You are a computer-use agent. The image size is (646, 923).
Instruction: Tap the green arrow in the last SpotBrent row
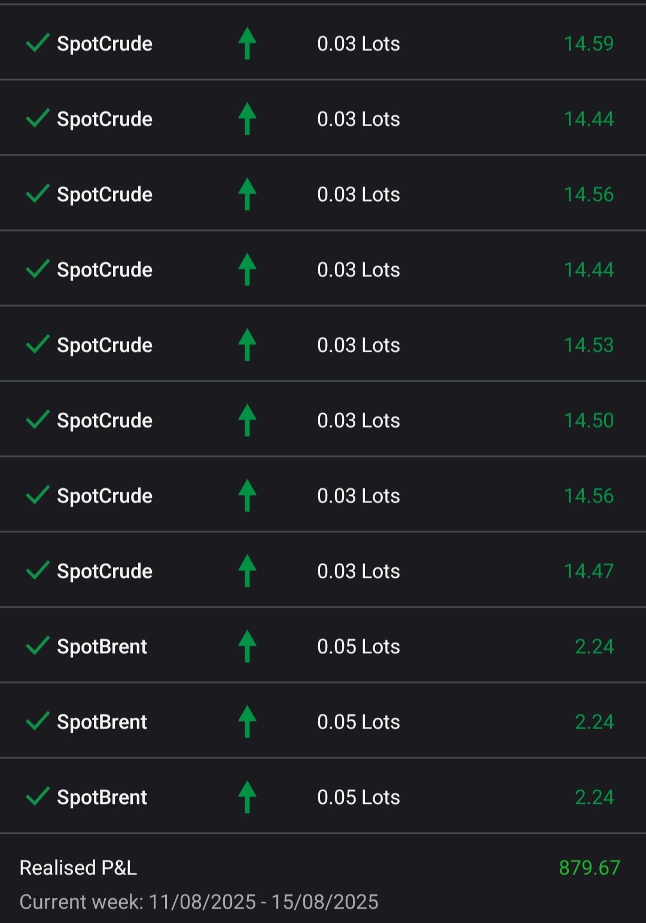pos(247,797)
